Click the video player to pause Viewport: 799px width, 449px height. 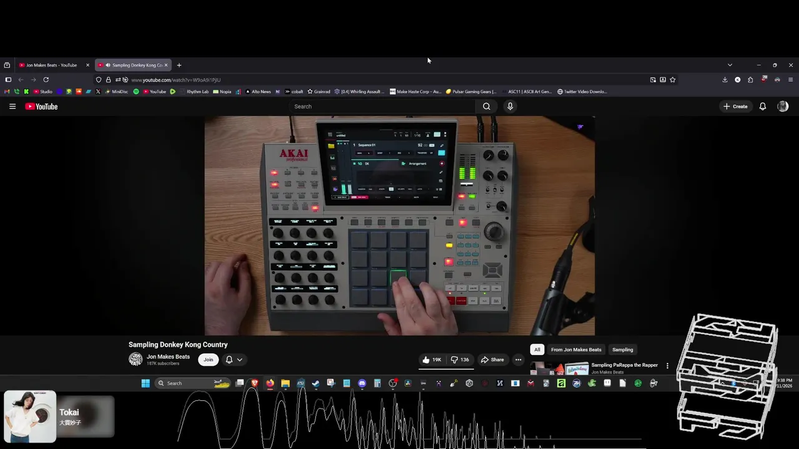click(x=399, y=226)
